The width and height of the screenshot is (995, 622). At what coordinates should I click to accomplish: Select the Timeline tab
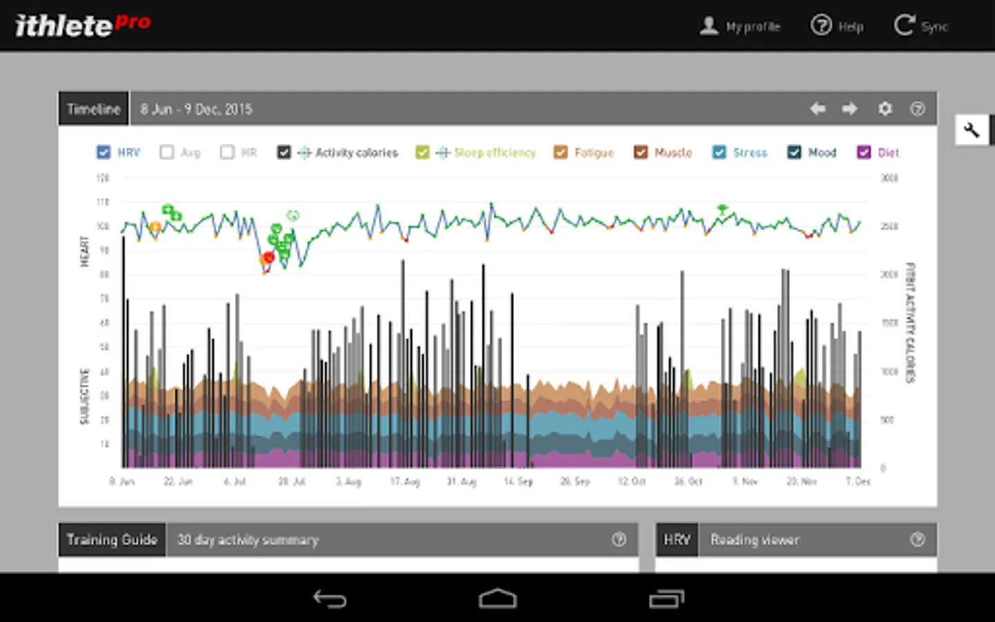(93, 109)
